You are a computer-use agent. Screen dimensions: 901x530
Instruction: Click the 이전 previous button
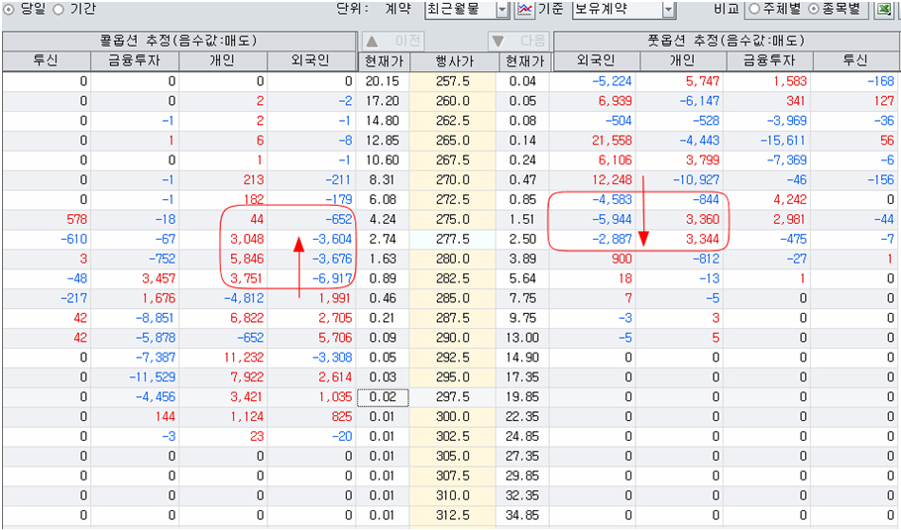click(393, 42)
